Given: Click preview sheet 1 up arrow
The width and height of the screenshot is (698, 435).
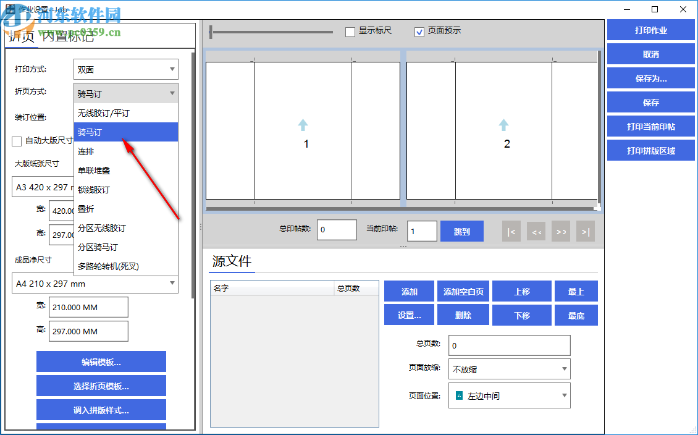Looking at the screenshot, I should click(303, 125).
